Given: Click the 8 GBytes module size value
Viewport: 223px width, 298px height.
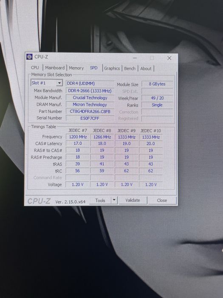Looking at the screenshot, I should click(x=157, y=84).
